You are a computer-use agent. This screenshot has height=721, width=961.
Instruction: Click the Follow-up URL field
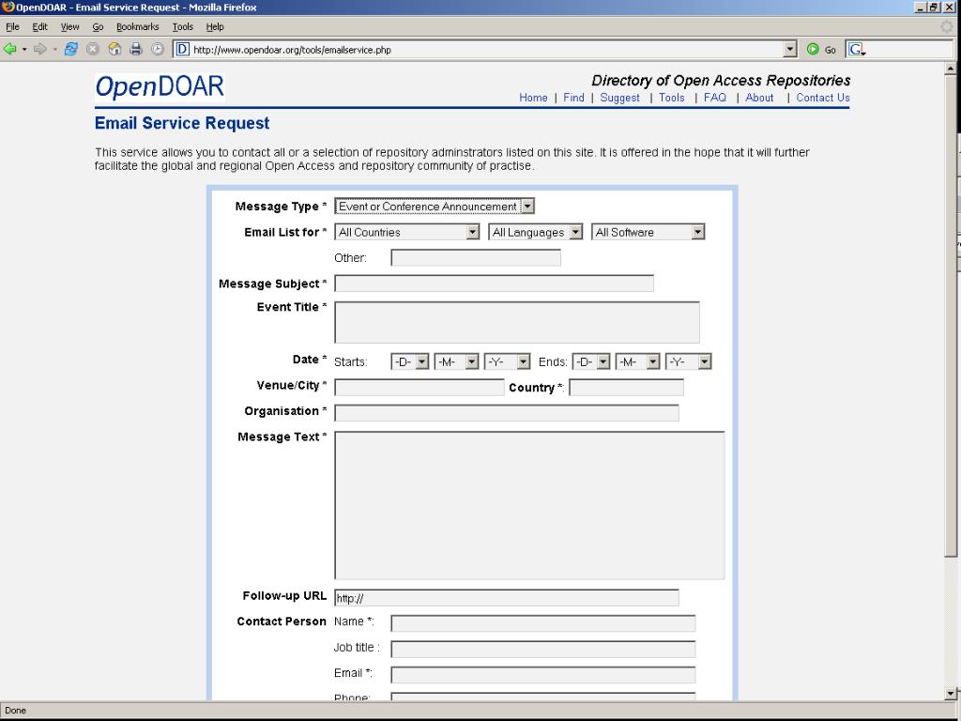pos(507,598)
